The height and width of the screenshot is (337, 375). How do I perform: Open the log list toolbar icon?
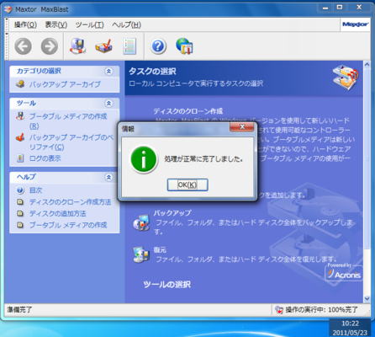pos(129,46)
